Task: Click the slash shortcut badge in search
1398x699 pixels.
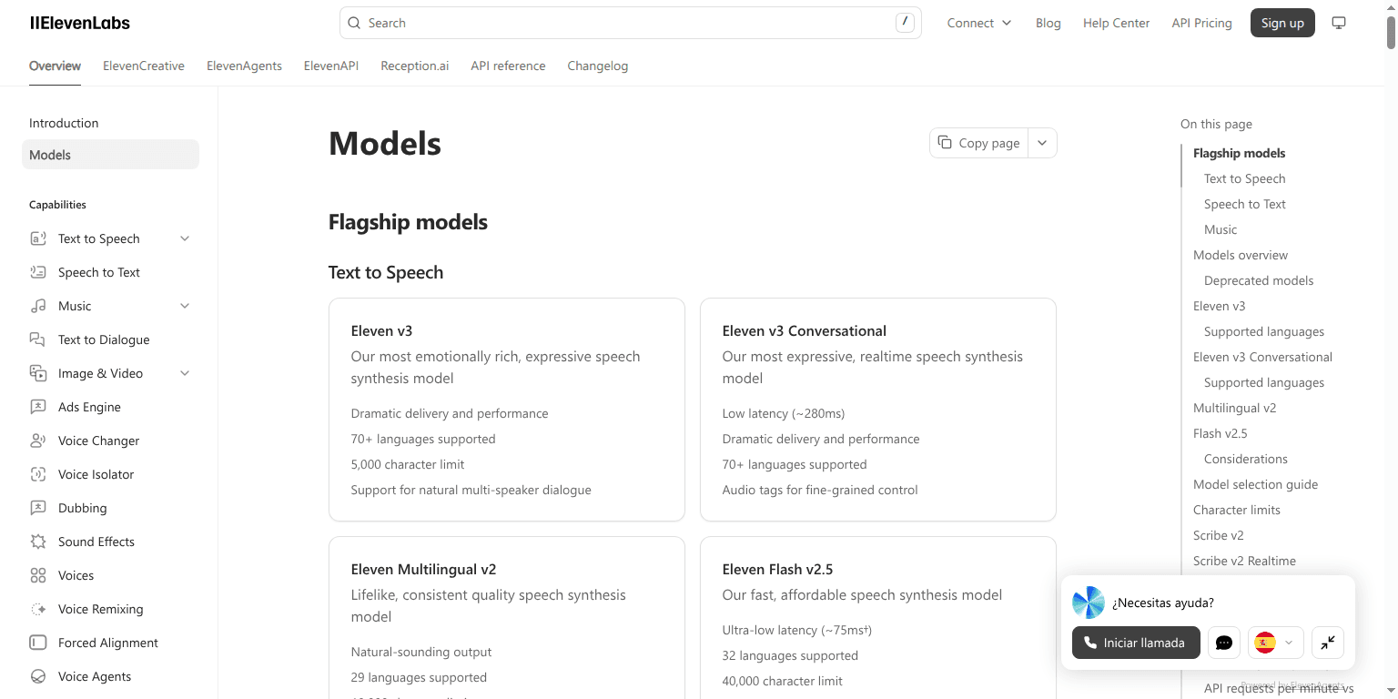Action: [x=905, y=23]
